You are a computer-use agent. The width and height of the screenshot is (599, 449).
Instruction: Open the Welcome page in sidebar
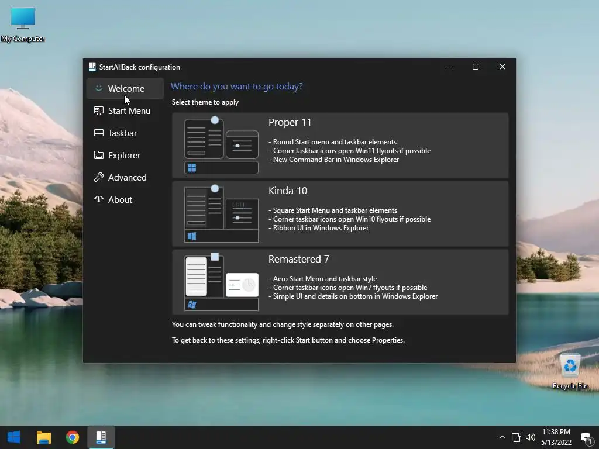[x=125, y=89]
